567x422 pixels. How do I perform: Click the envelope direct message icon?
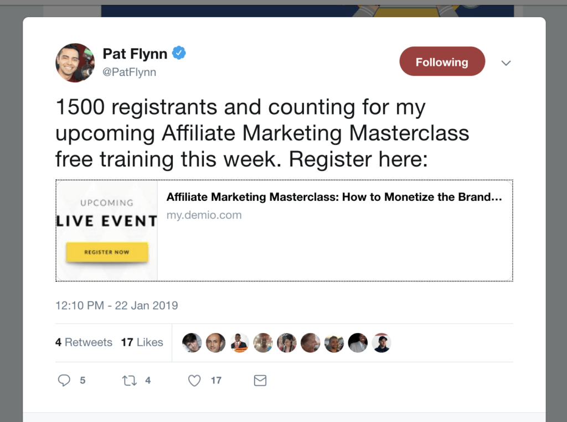coord(260,381)
